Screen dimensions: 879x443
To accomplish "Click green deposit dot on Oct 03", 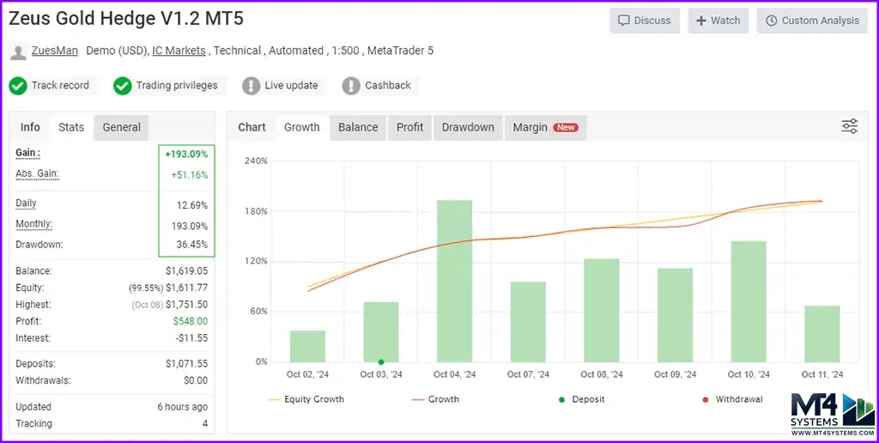I will point(381,361).
